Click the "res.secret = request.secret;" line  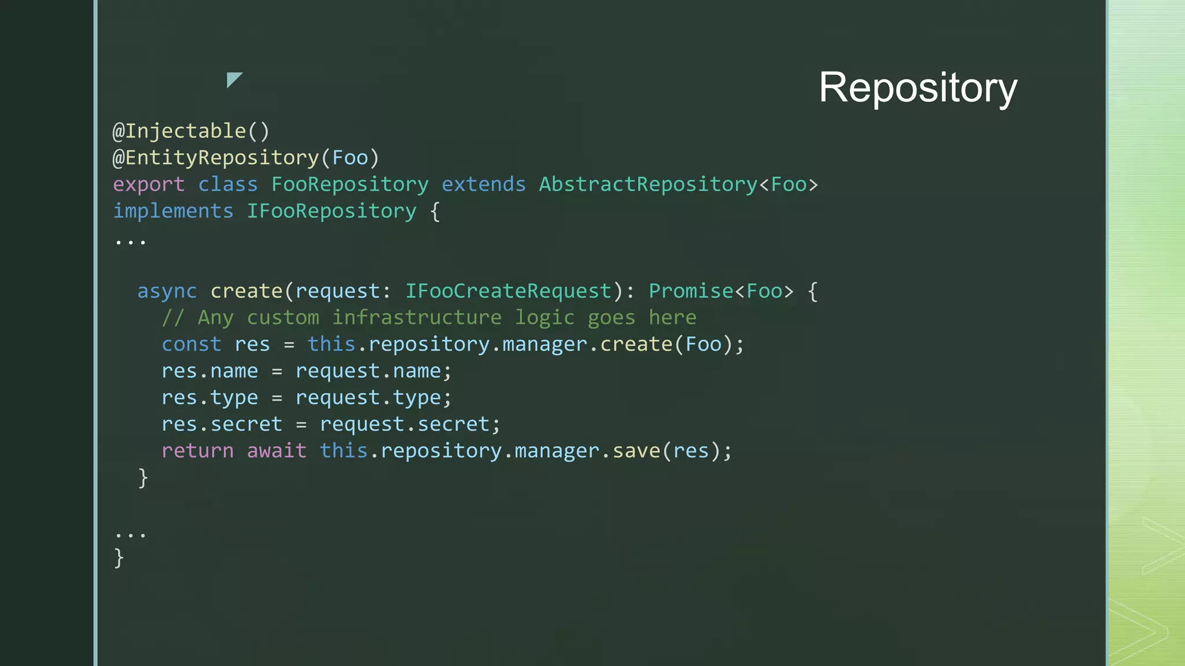tap(331, 424)
